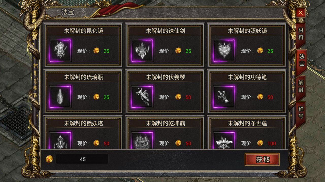The image size is (325, 182).
Task: Open the 解封 tab
Action: click(x=301, y=86)
